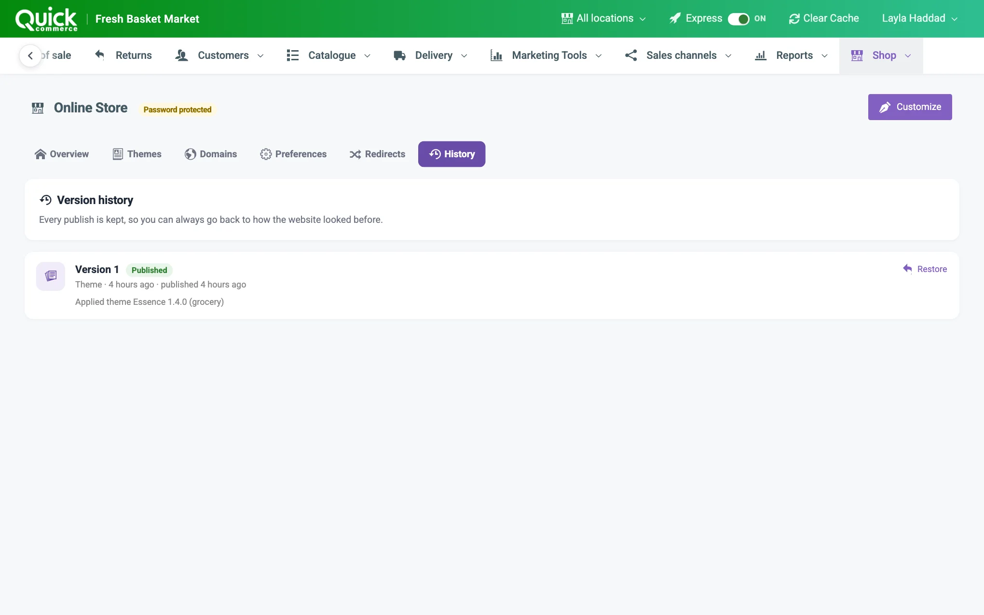Image resolution: width=984 pixels, height=615 pixels.
Task: Click the Sales channels share icon
Action: [631, 55]
